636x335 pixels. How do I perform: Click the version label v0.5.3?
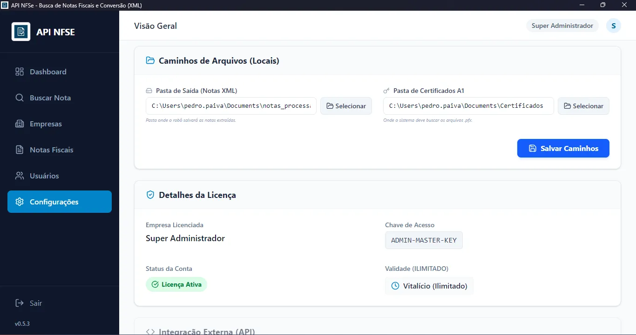pos(22,323)
